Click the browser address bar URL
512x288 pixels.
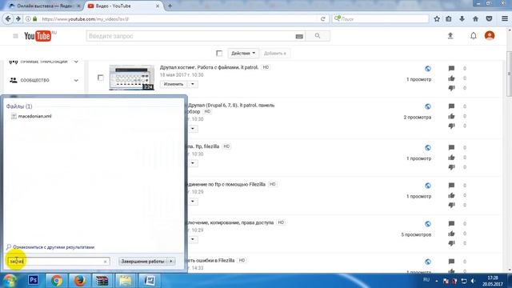[86, 19]
